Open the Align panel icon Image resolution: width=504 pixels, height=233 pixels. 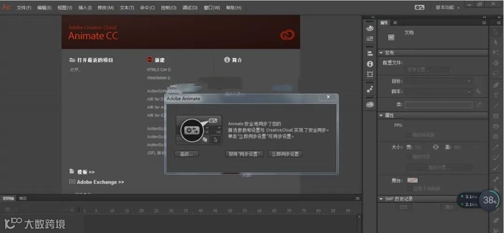pyautogui.click(x=370, y=54)
